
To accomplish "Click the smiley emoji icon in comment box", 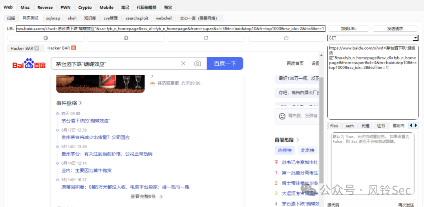I will (282, 116).
